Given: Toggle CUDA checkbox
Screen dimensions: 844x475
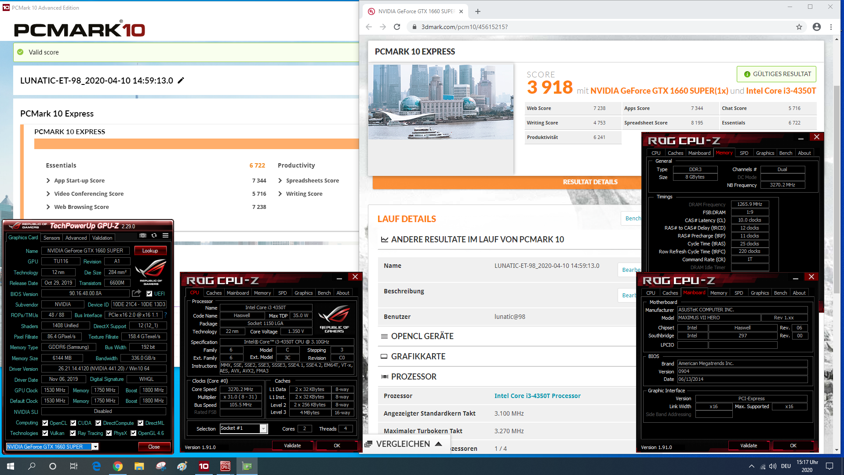Looking at the screenshot, I should point(73,423).
